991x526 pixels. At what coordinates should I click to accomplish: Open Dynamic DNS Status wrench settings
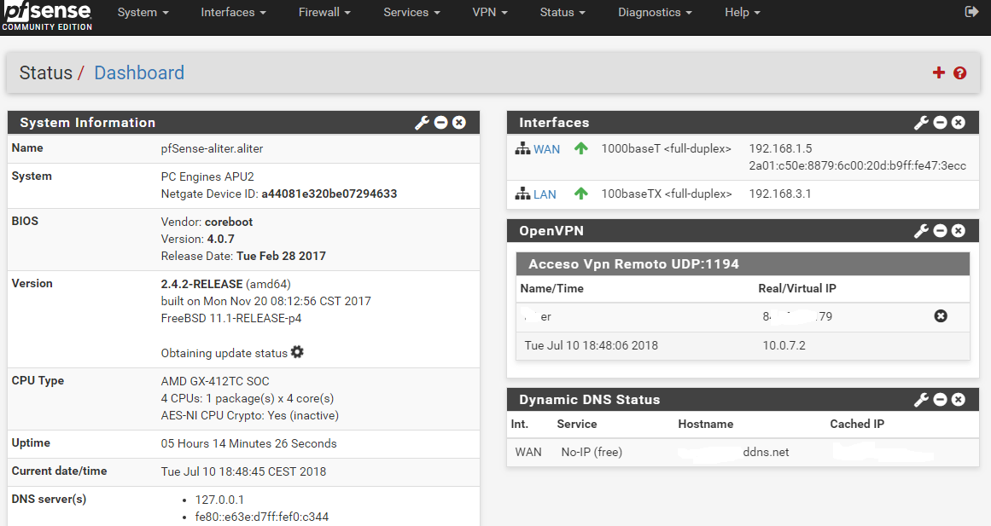(921, 400)
